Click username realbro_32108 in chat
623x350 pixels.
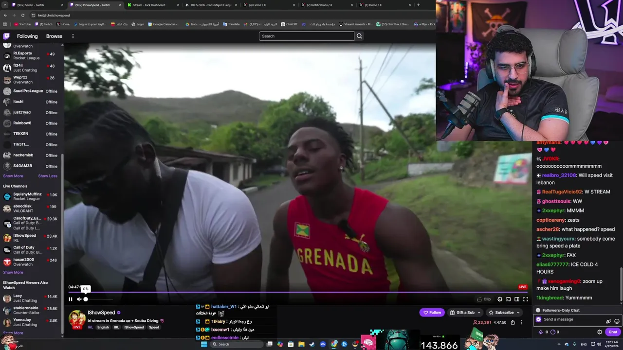(559, 175)
